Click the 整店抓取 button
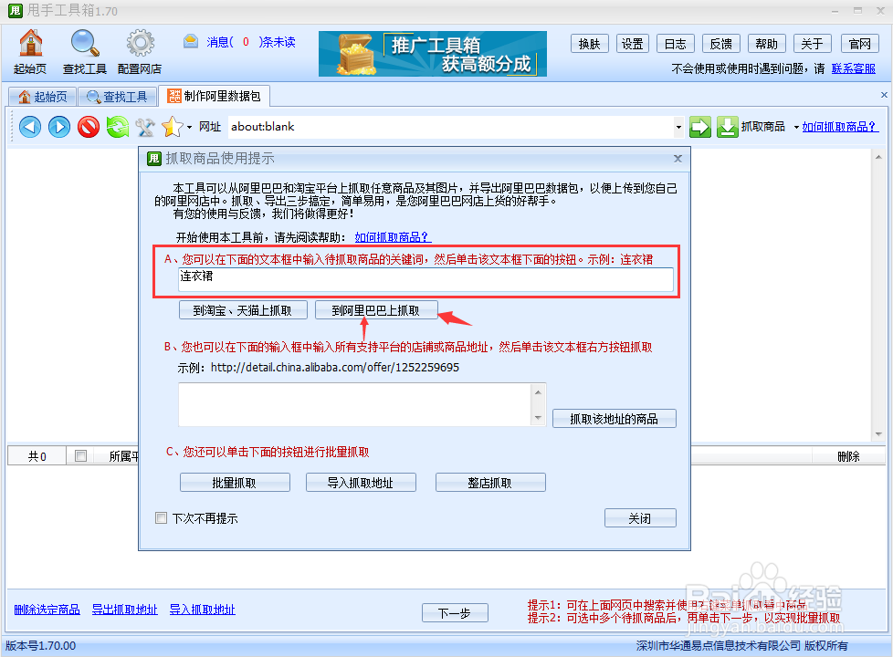The image size is (893, 657). (x=490, y=481)
